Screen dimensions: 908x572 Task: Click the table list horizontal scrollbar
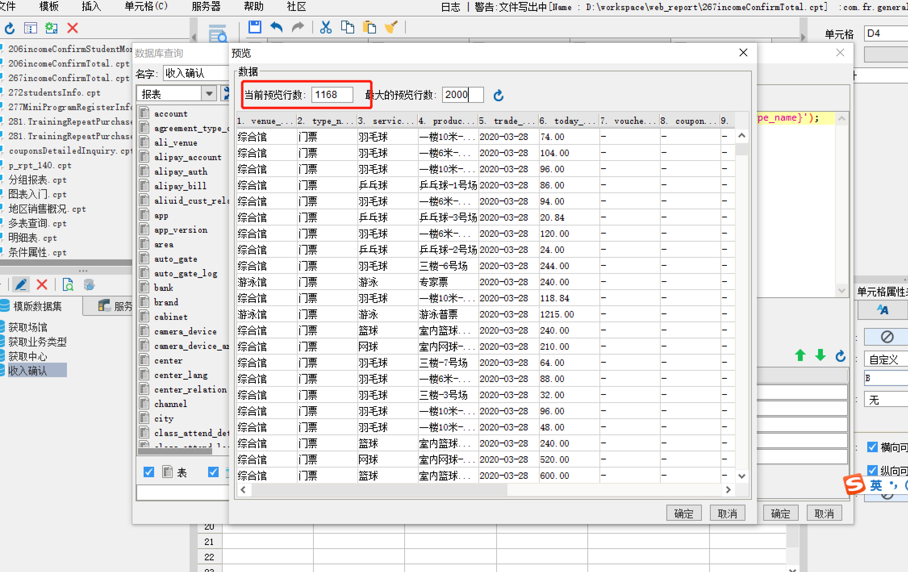point(175,451)
